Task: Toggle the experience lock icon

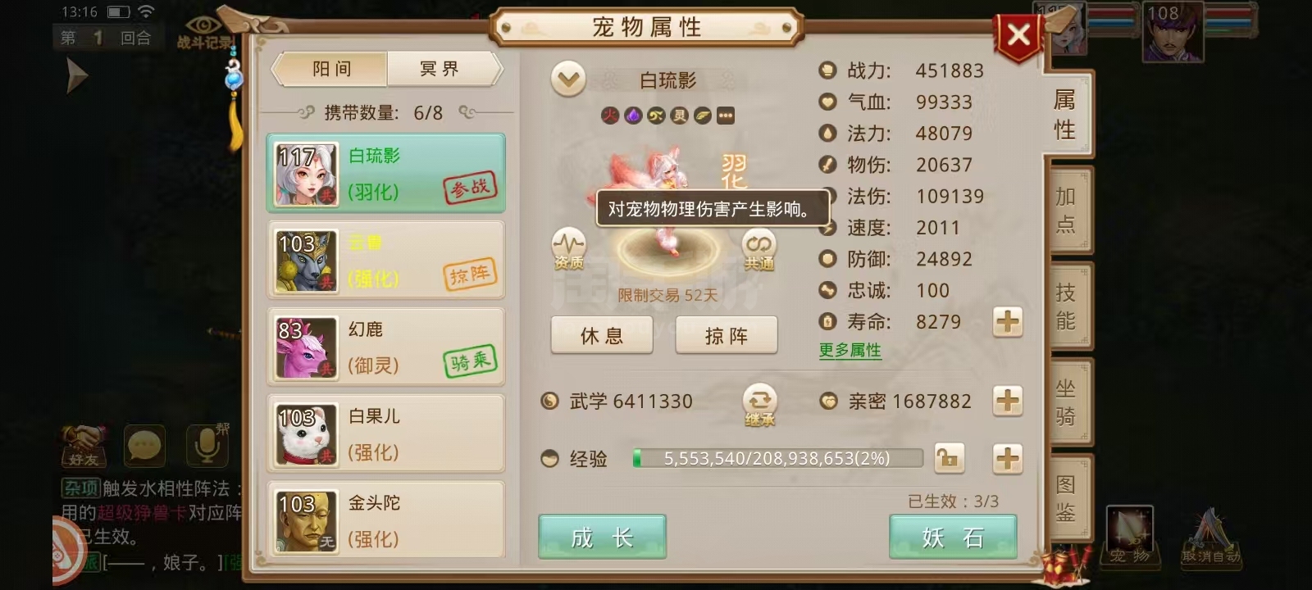Action: pyautogui.click(x=949, y=458)
